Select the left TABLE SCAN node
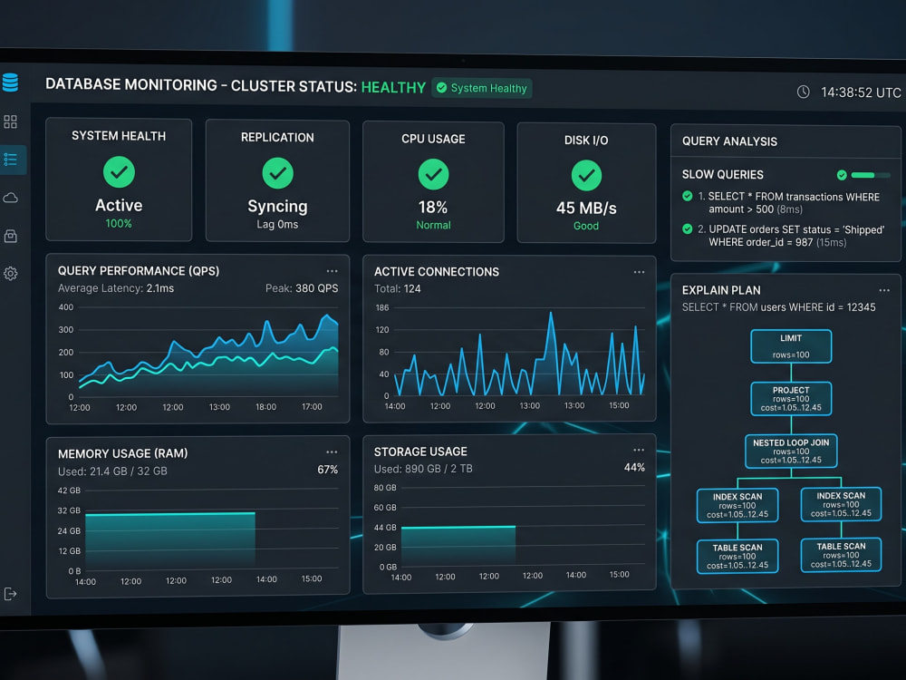The height and width of the screenshot is (680, 906). coord(737,557)
